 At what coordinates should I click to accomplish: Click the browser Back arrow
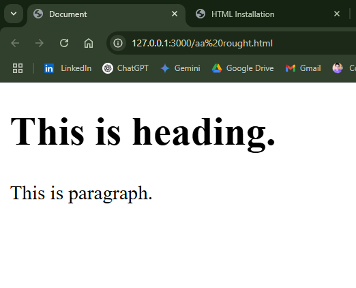click(x=15, y=43)
